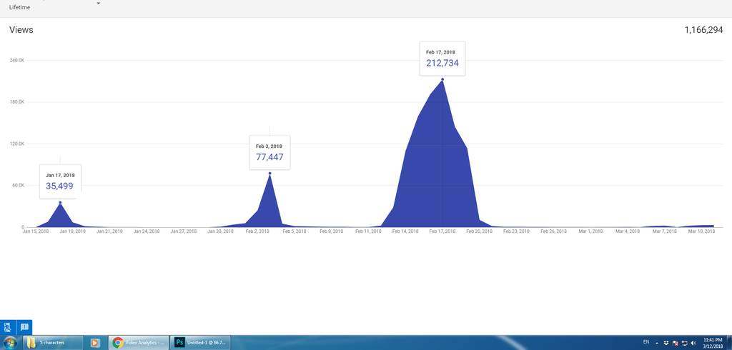Click the Feb 14, 2018 axis label

pyautogui.click(x=405, y=231)
